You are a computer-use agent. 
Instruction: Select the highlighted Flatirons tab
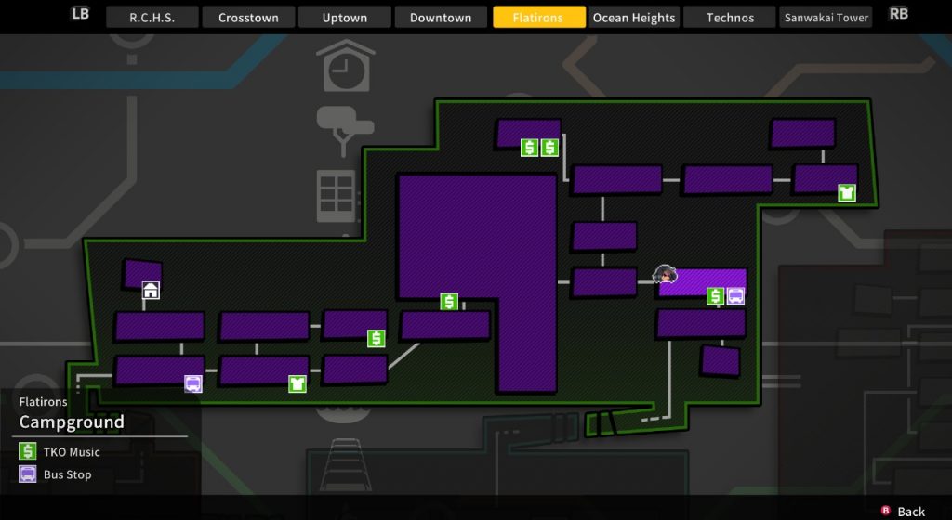(x=539, y=18)
